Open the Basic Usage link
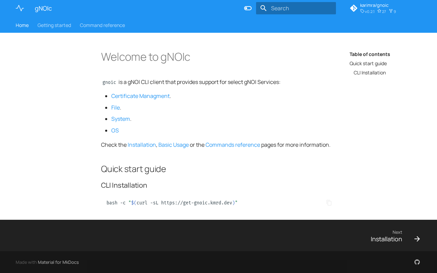The width and height of the screenshot is (437, 273). [173, 145]
